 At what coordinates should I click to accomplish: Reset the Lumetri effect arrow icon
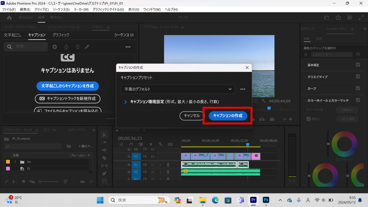click(x=358, y=54)
